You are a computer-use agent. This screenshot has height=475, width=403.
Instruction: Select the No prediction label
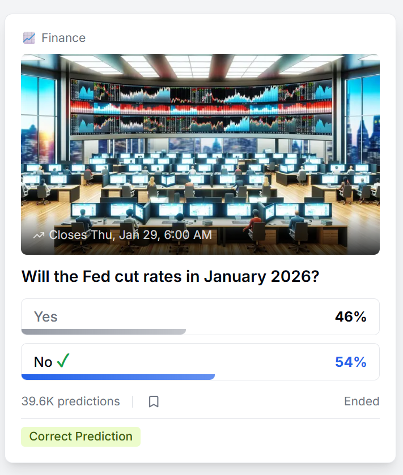pos(43,362)
